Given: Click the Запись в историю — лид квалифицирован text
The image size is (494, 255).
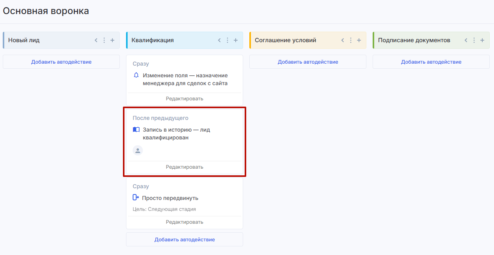Looking at the screenshot, I should click(176, 134).
